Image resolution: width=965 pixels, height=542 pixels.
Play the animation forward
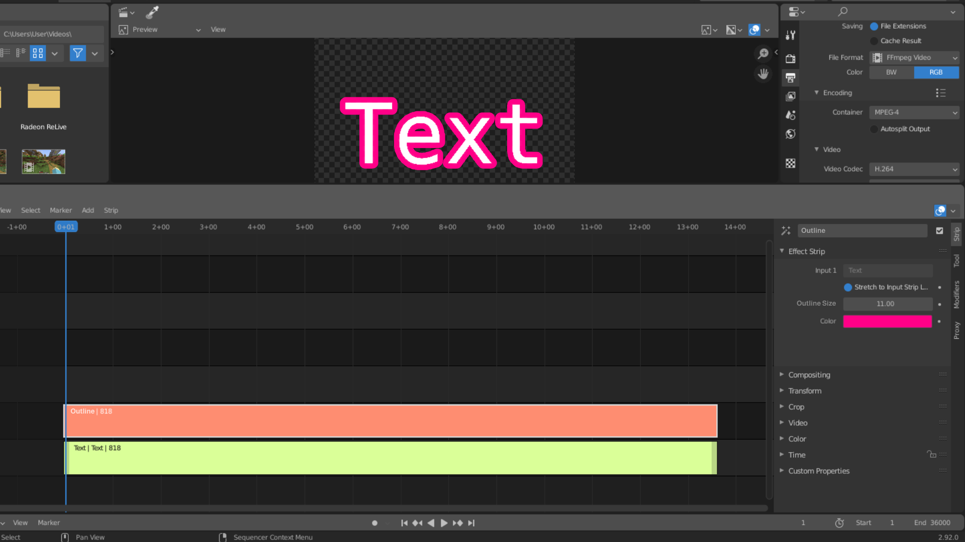444,523
